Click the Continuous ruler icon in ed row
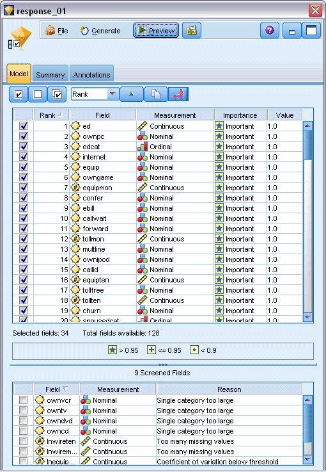 click(x=143, y=126)
